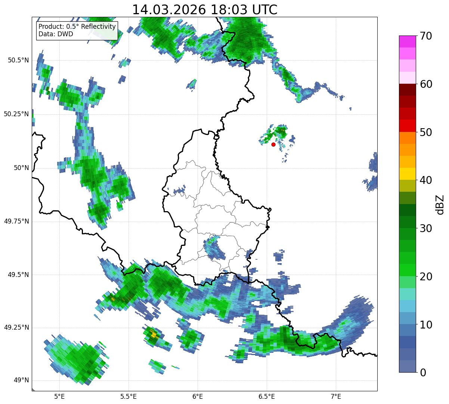449x404 pixels.
Task: Click the Data: DWD label
Action: tap(56, 34)
